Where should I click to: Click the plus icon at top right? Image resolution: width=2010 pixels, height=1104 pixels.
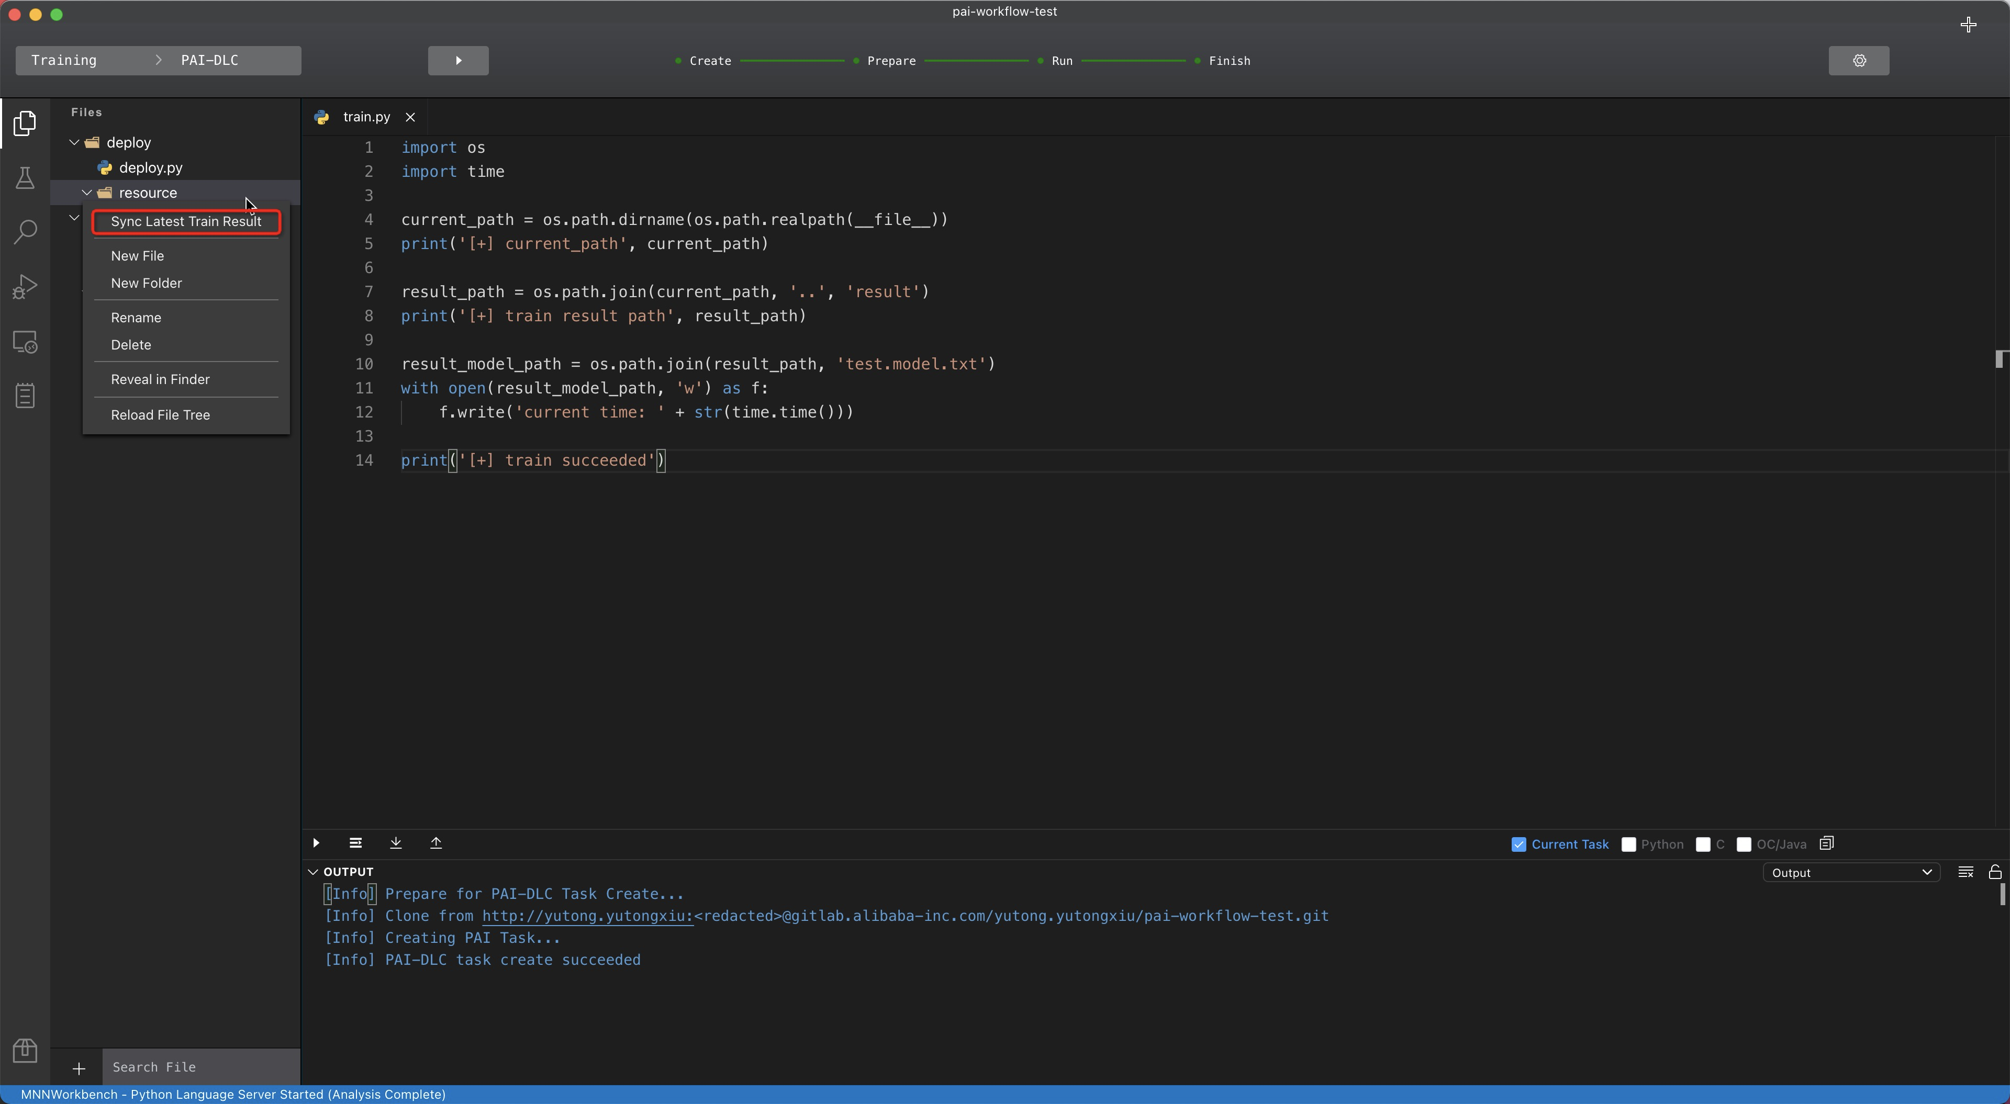[x=1969, y=25]
